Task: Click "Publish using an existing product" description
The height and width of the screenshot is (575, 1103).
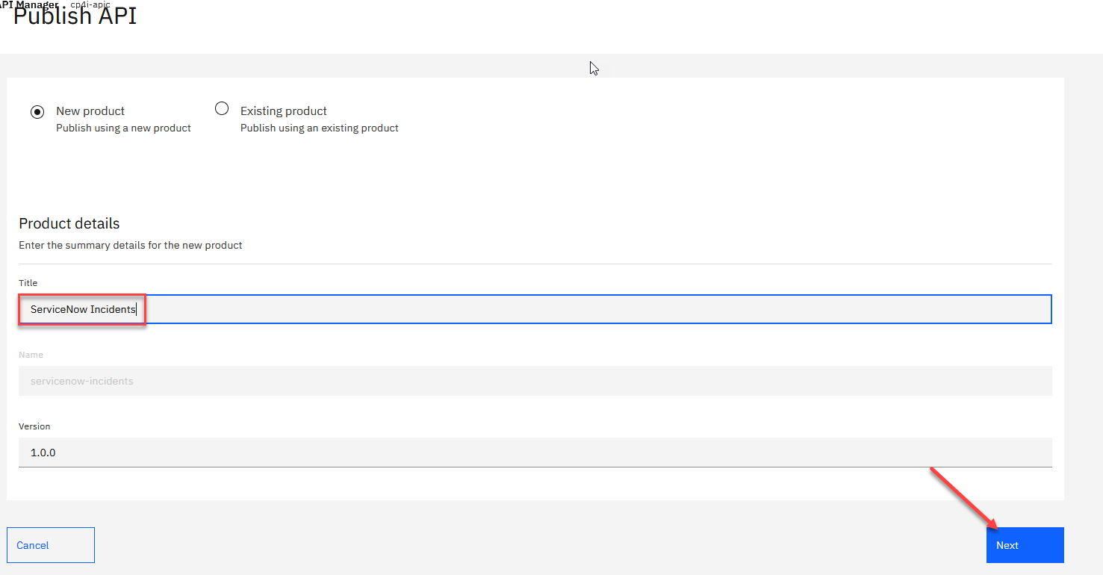Action: pos(320,128)
